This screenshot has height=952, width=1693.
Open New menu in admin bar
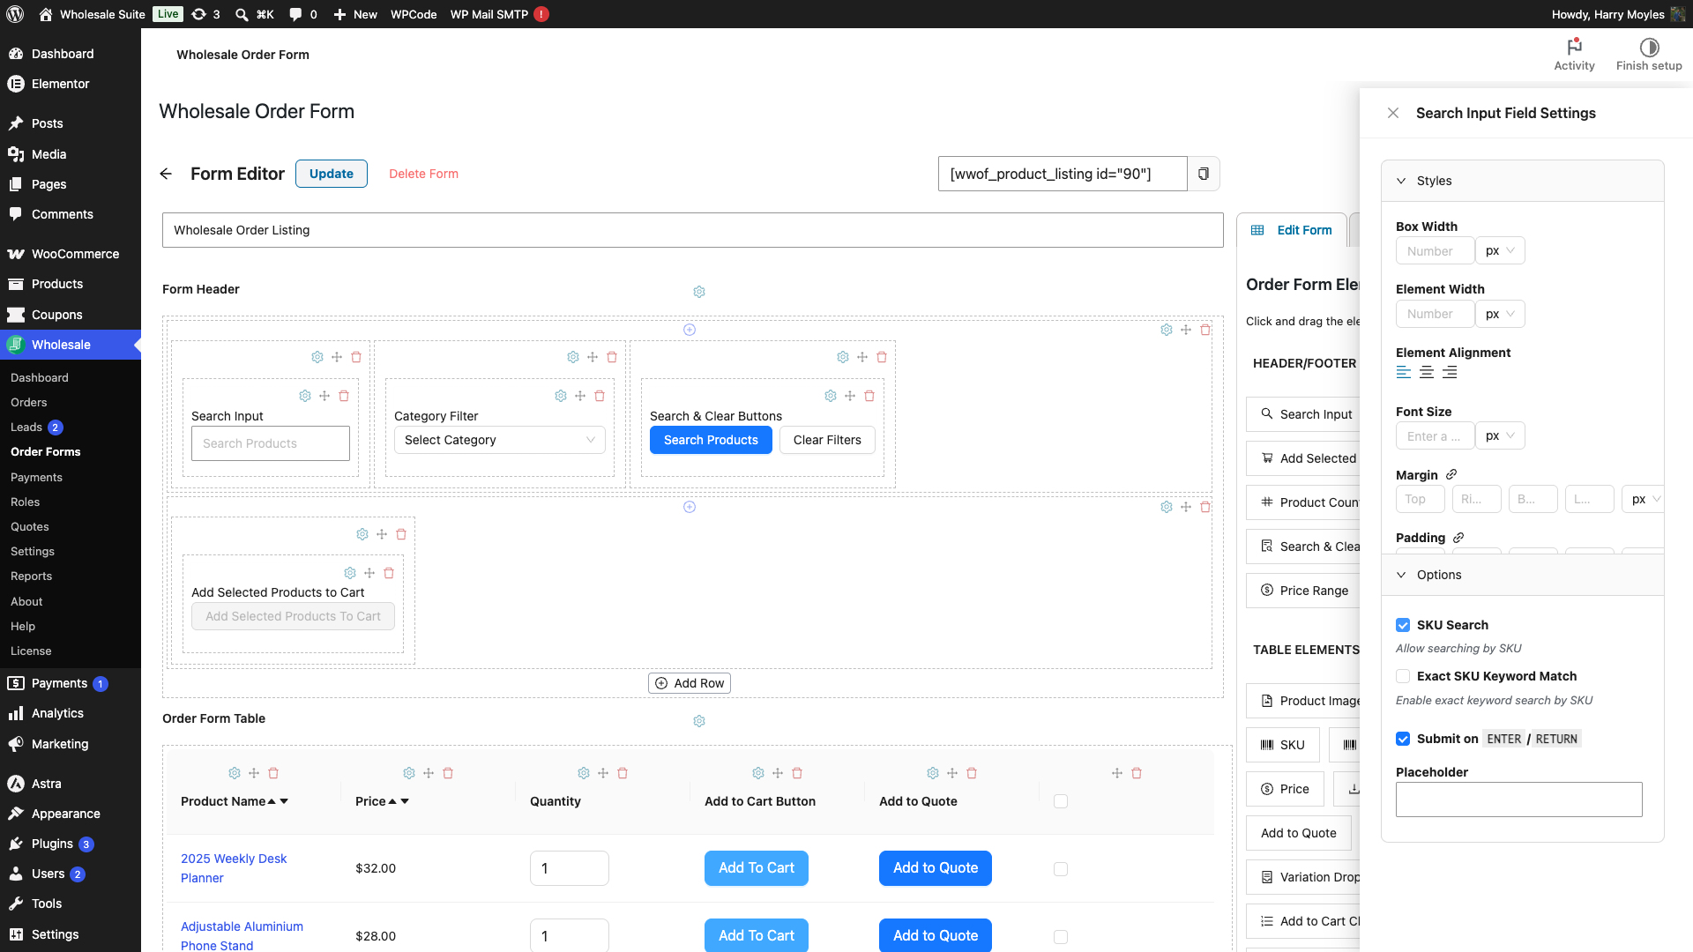[354, 14]
